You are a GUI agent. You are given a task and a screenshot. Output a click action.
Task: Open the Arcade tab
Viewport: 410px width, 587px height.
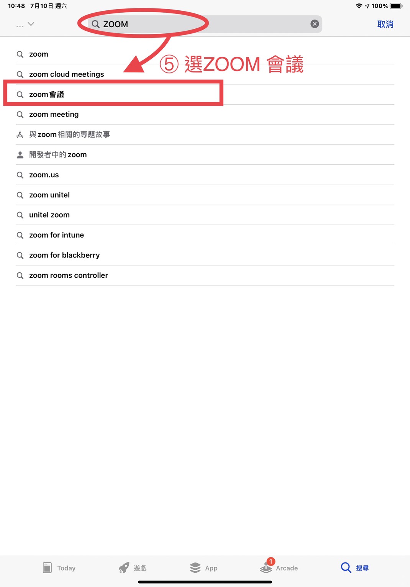(266, 567)
